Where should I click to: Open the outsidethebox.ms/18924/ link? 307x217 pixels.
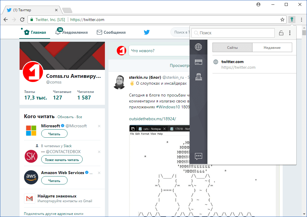pyautogui.click(x=153, y=119)
